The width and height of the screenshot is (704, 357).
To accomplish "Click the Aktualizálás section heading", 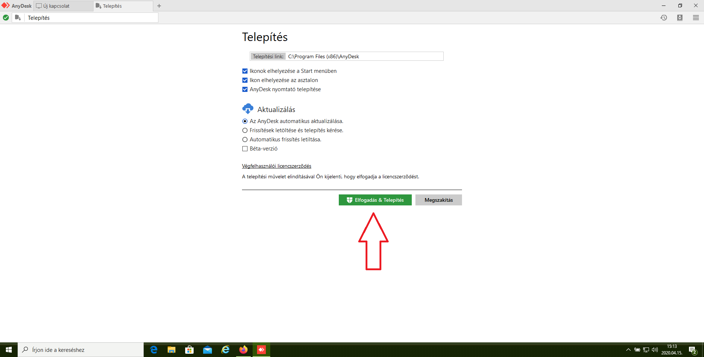I will click(x=276, y=109).
